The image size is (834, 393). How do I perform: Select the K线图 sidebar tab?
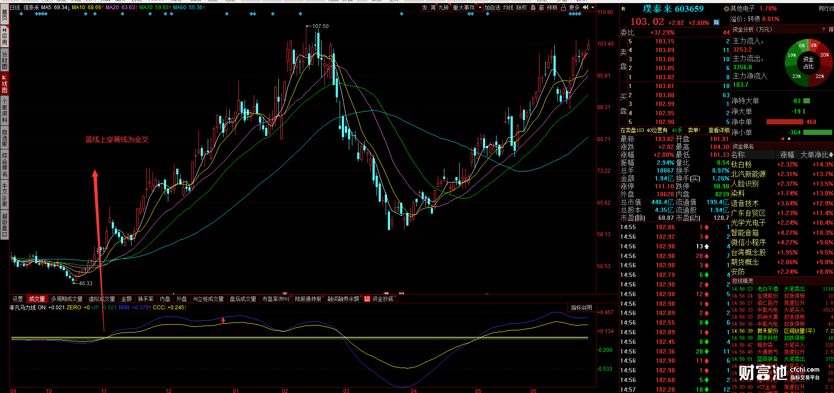click(x=4, y=83)
